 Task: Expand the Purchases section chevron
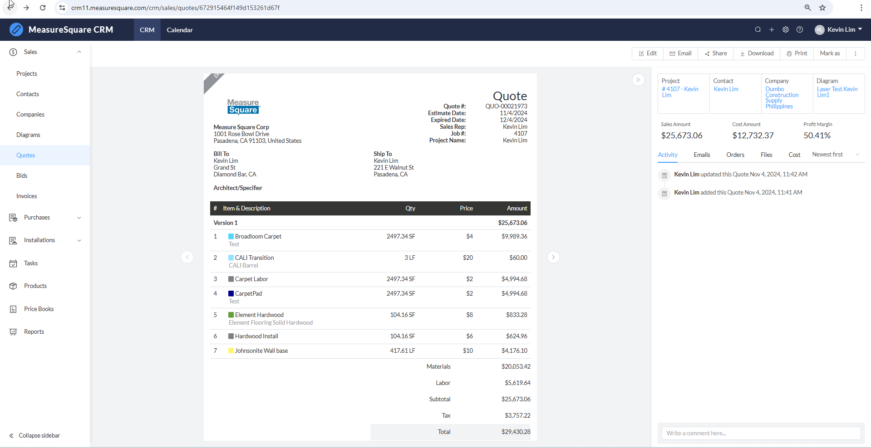pyautogui.click(x=79, y=218)
